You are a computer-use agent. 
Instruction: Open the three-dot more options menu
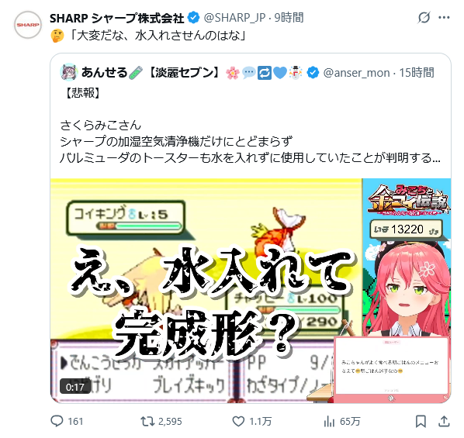click(444, 18)
